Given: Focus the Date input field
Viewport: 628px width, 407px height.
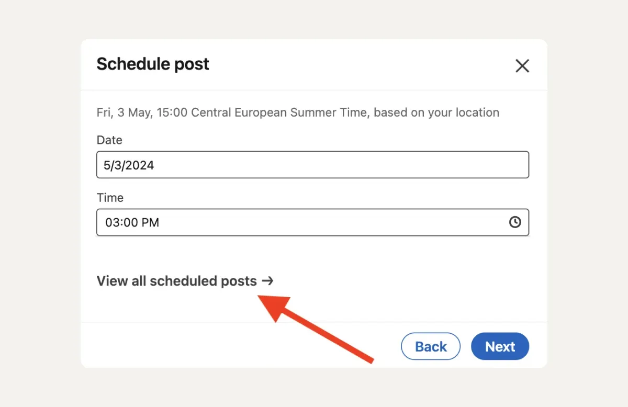Looking at the screenshot, I should click(x=312, y=165).
